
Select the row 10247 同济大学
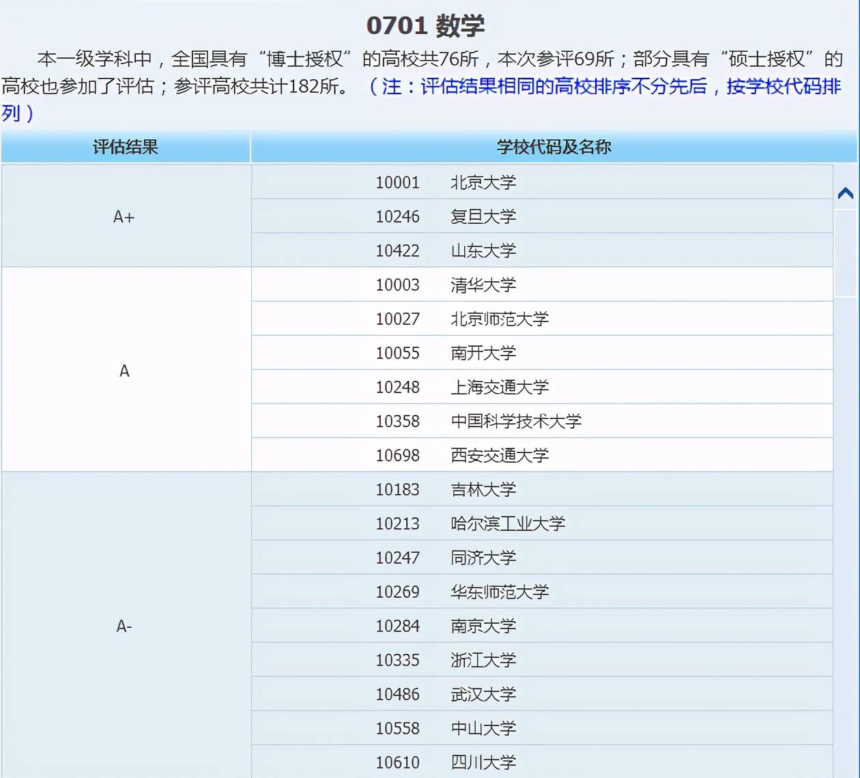click(x=543, y=558)
